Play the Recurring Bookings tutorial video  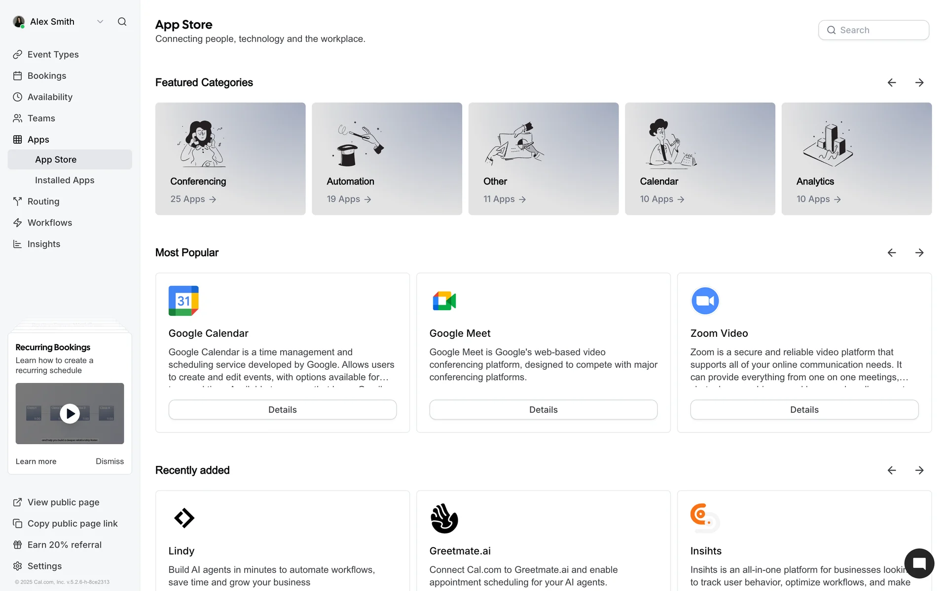click(x=70, y=414)
